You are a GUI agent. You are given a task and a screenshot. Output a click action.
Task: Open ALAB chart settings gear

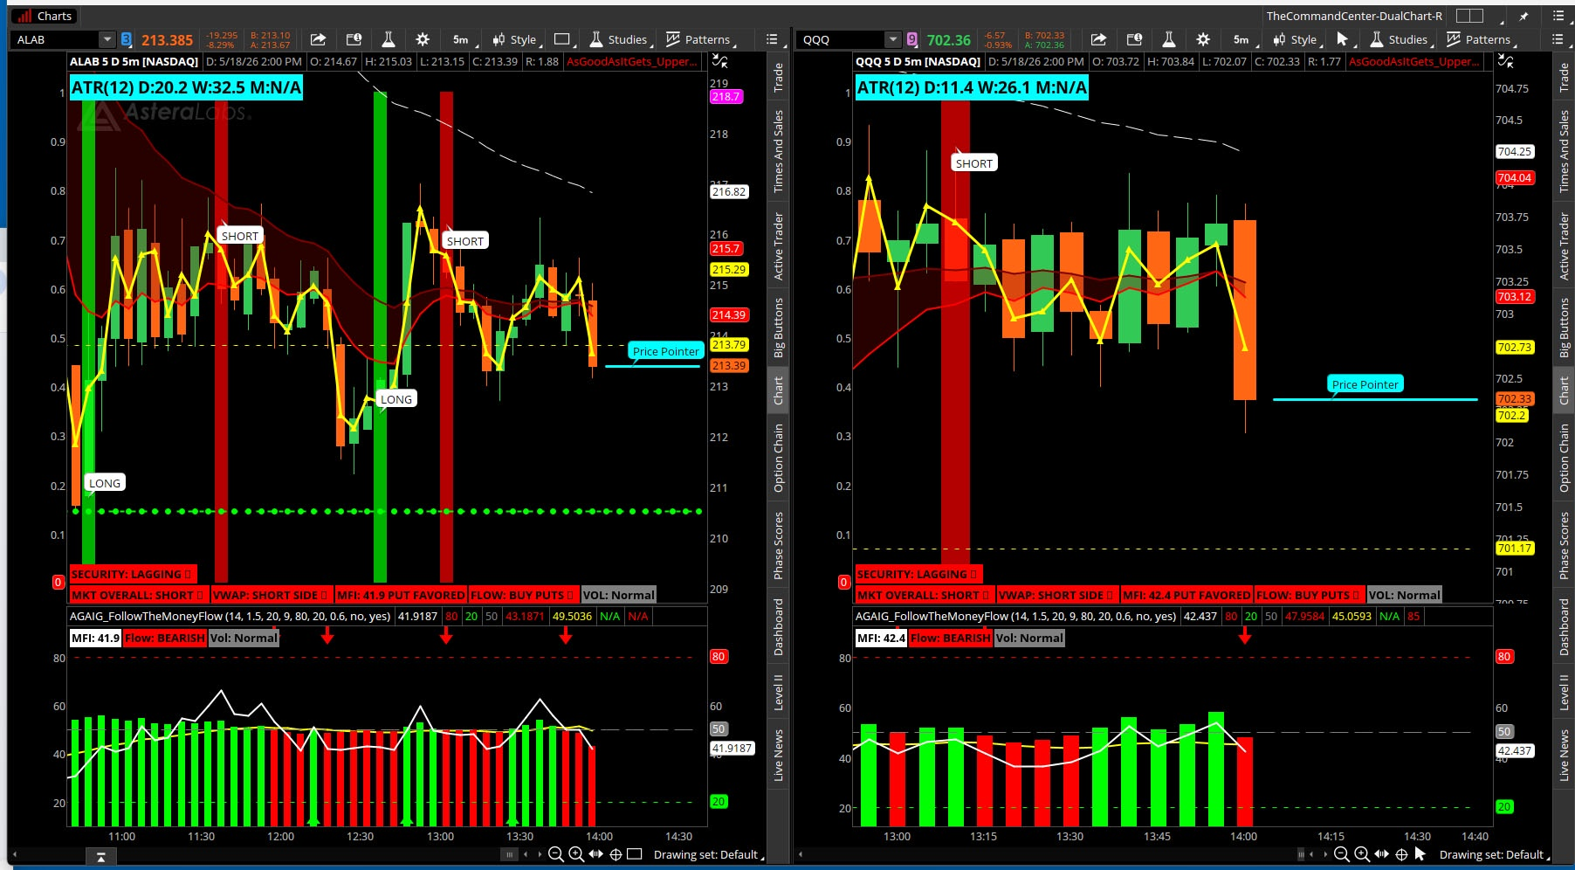coord(423,39)
